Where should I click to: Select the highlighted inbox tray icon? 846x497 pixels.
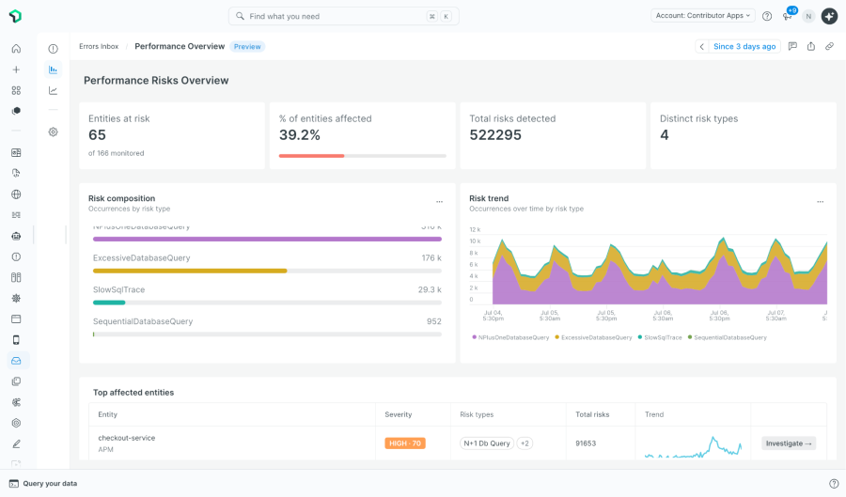click(16, 361)
